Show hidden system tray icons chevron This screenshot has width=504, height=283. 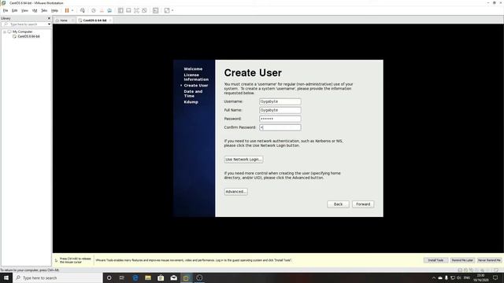click(434, 277)
